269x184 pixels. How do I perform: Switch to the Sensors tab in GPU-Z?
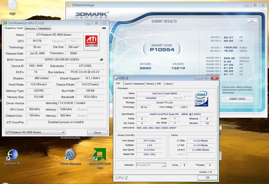pyautogui.click(x=30, y=28)
